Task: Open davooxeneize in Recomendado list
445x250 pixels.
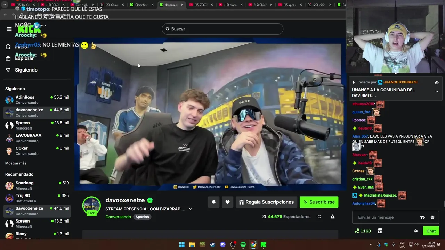Action: [x=37, y=211]
